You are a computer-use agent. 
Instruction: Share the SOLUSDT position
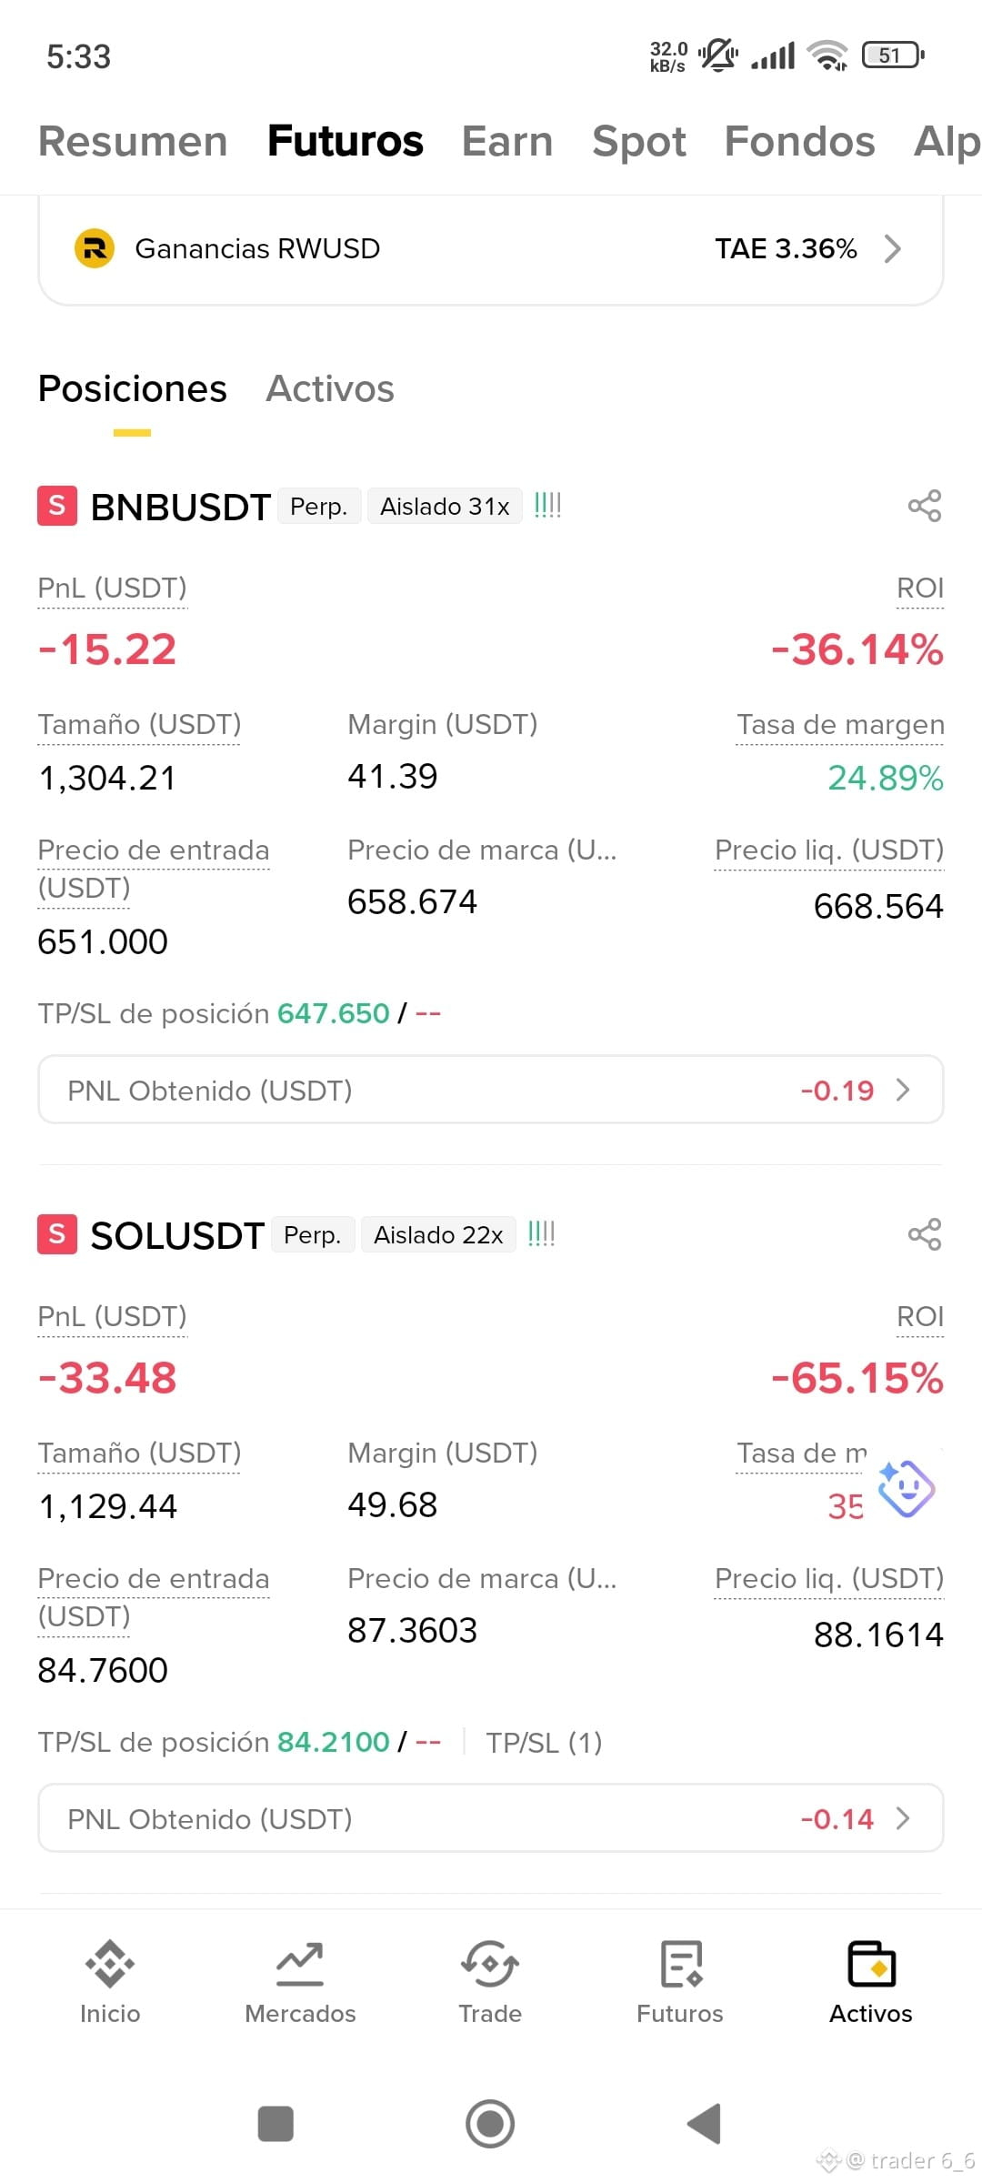click(924, 1234)
